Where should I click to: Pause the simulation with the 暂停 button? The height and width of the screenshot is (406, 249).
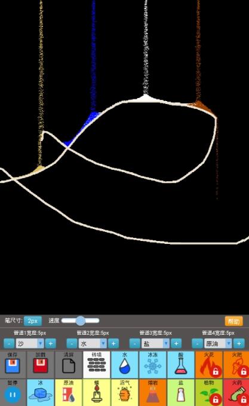13,392
